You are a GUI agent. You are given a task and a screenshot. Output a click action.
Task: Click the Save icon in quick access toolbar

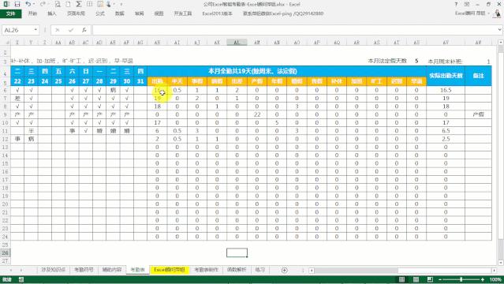(17, 4)
